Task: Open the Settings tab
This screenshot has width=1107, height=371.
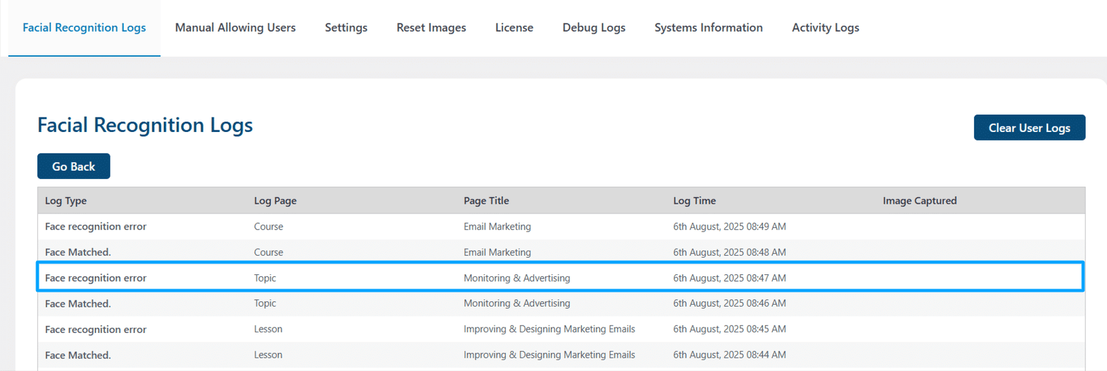Action: point(346,28)
